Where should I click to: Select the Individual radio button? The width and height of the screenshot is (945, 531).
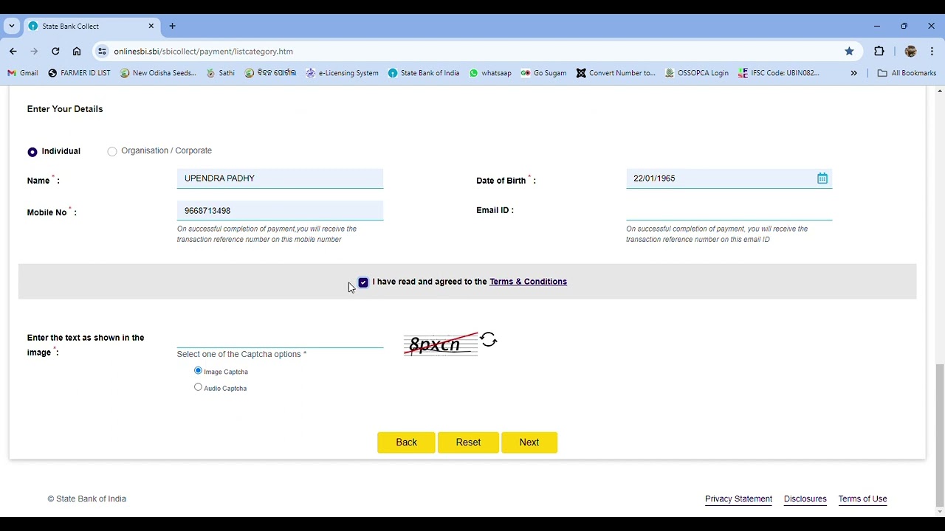(32, 152)
